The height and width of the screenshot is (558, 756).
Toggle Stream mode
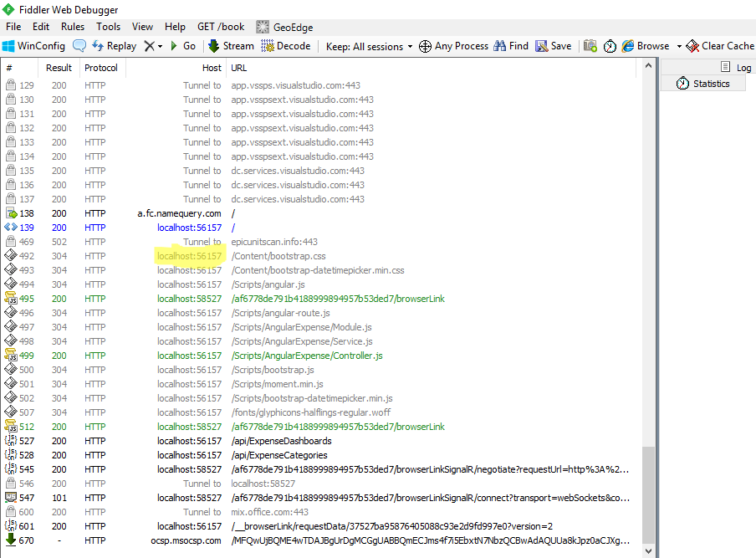231,46
